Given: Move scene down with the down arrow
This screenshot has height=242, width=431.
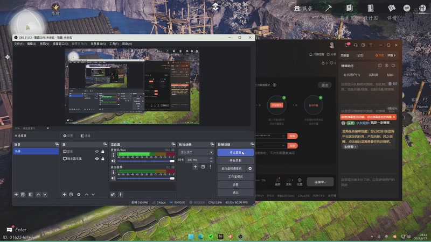Looking at the screenshot, I should point(45,195).
